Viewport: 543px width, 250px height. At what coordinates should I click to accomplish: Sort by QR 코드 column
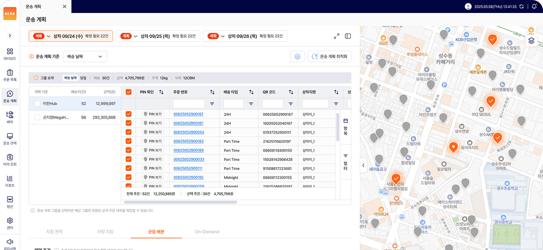click(291, 92)
